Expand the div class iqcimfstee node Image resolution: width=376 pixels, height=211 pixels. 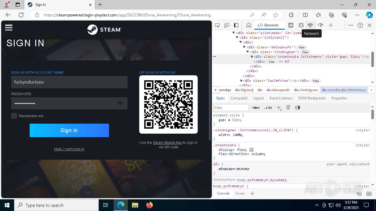coord(241,81)
